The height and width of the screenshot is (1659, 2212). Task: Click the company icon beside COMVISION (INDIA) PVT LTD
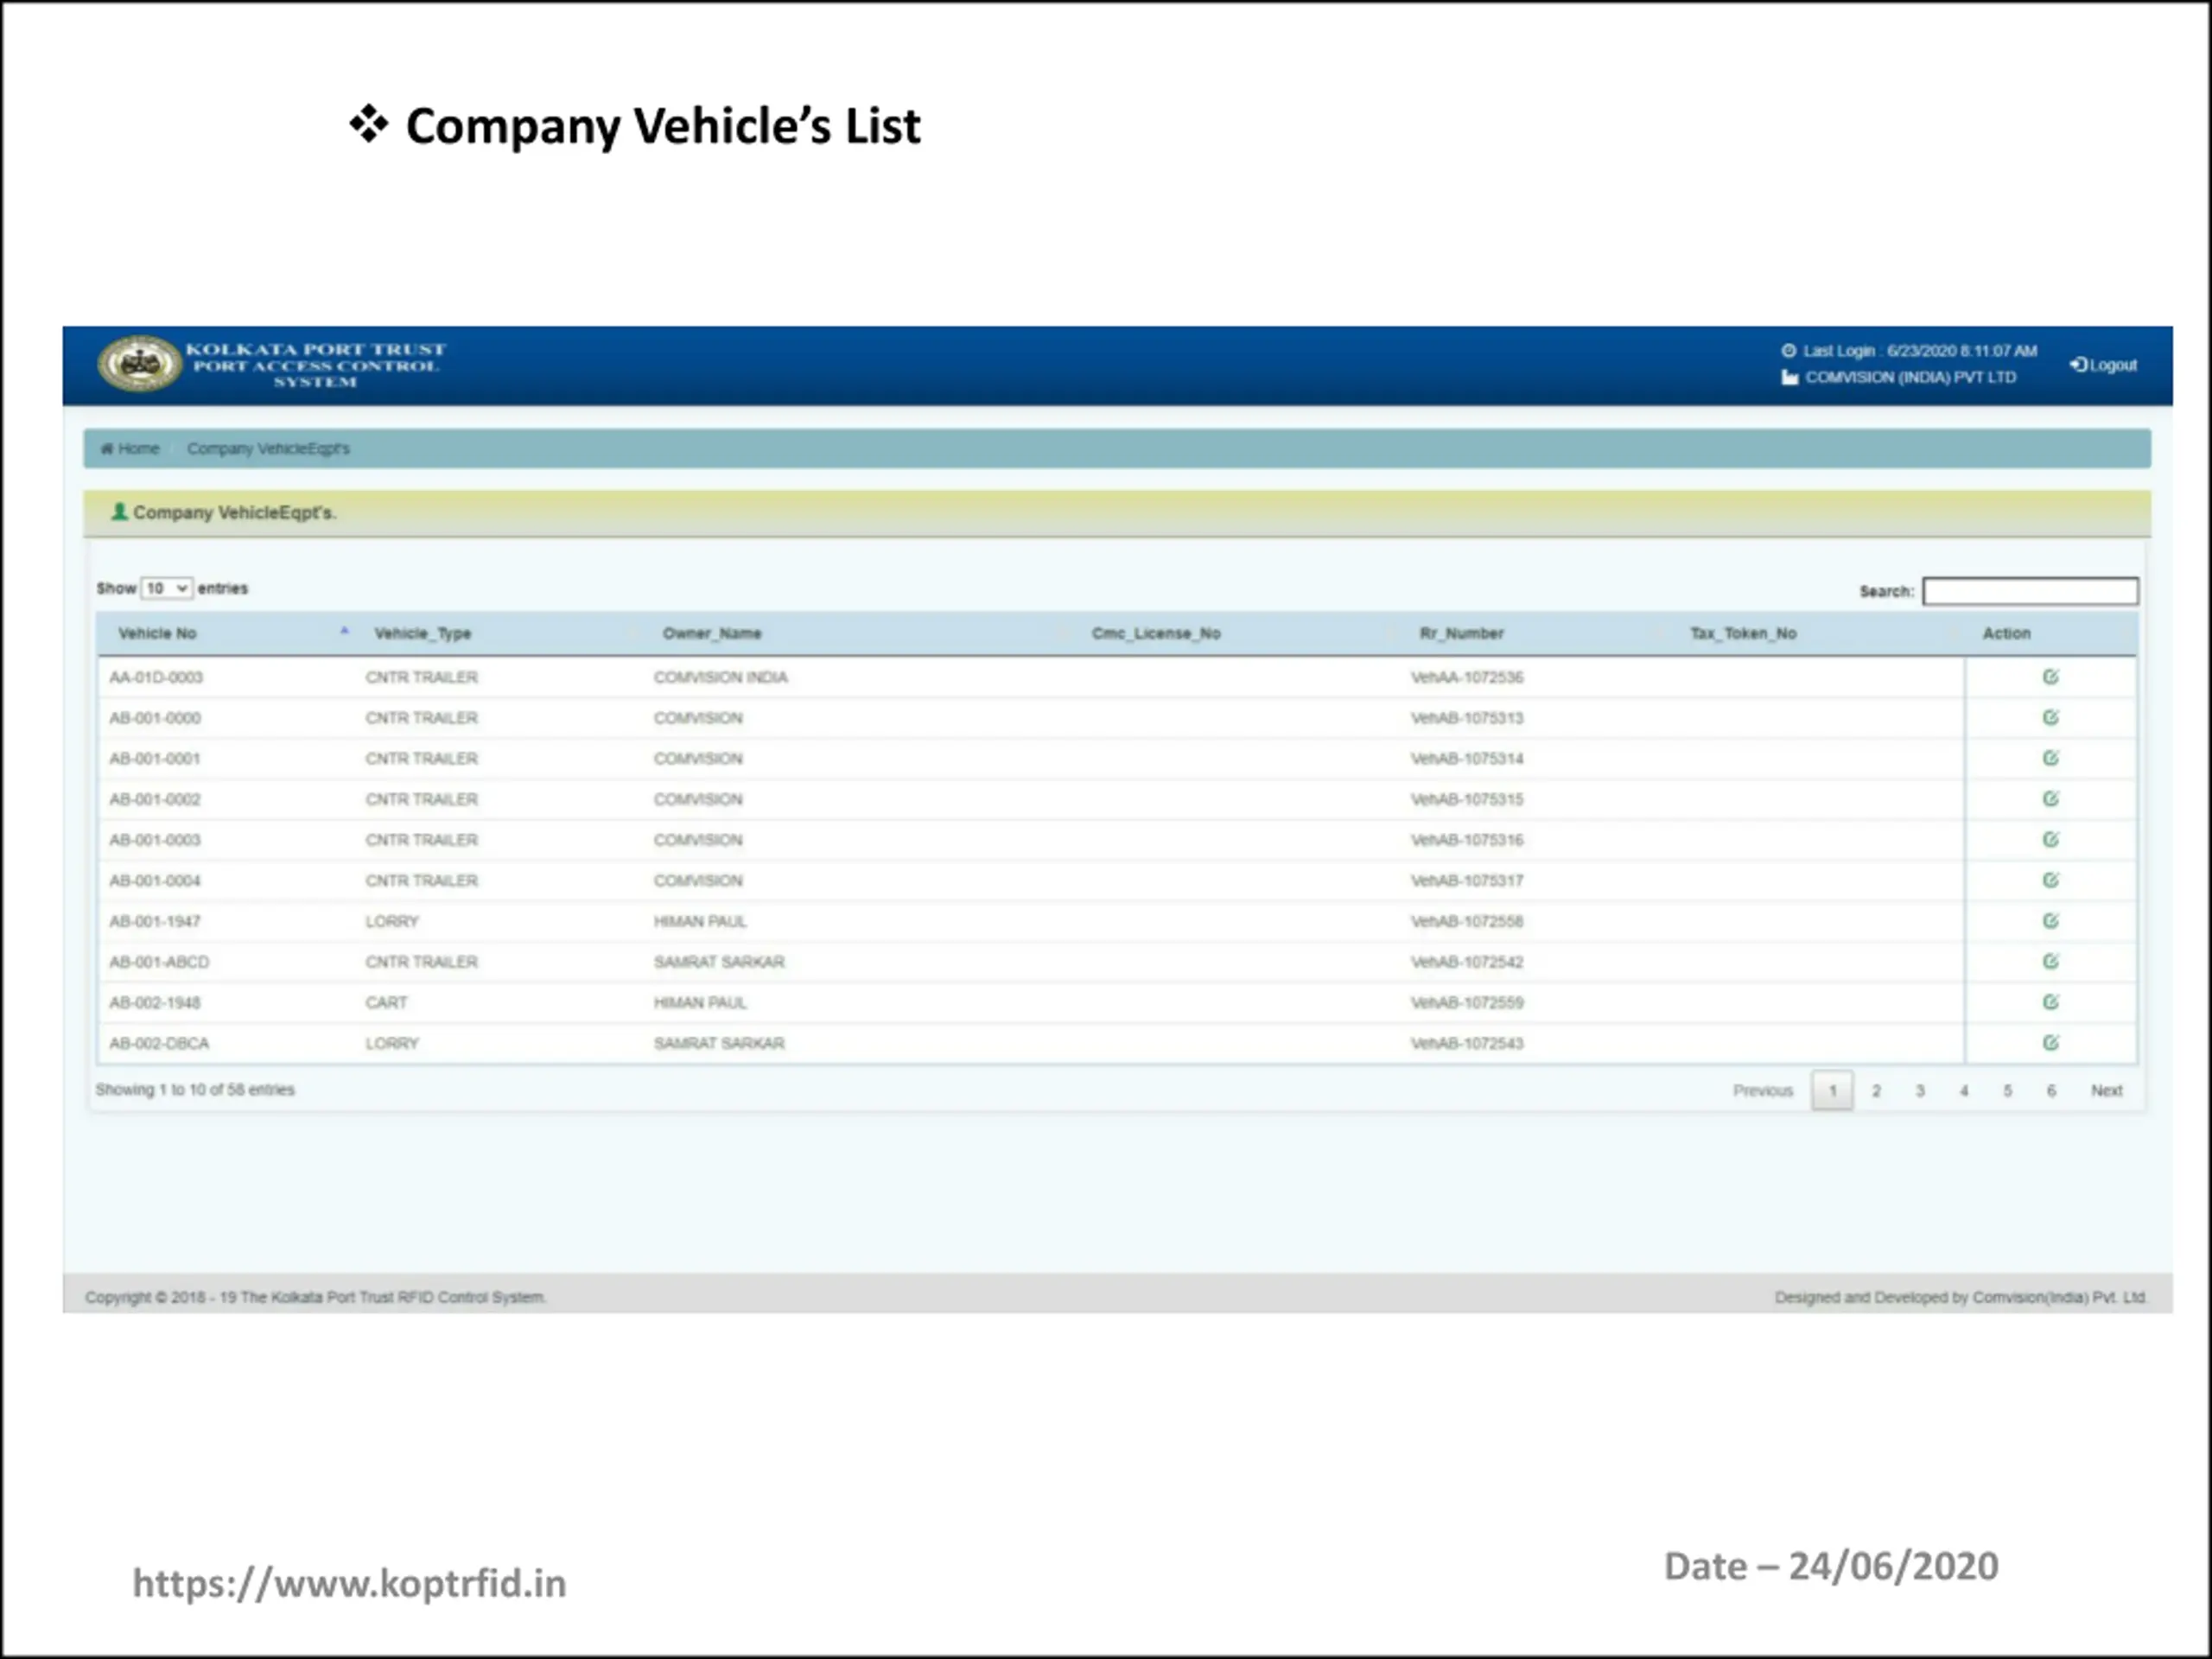click(1790, 377)
